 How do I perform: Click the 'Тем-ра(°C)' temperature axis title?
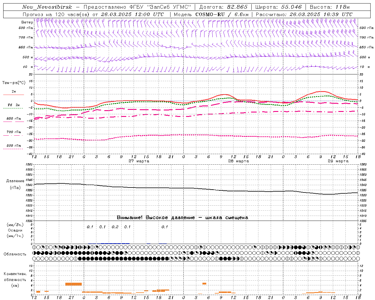(14, 83)
